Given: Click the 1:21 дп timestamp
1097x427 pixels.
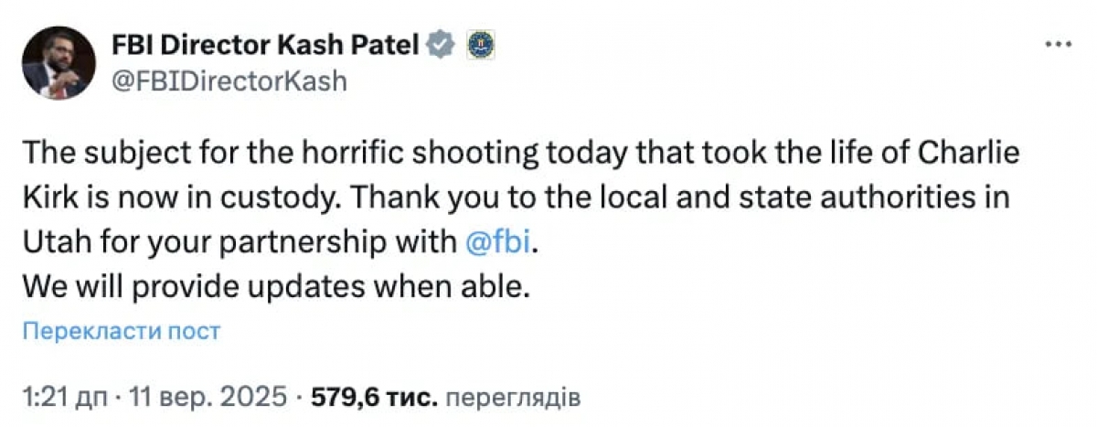Looking at the screenshot, I should pos(64,399).
